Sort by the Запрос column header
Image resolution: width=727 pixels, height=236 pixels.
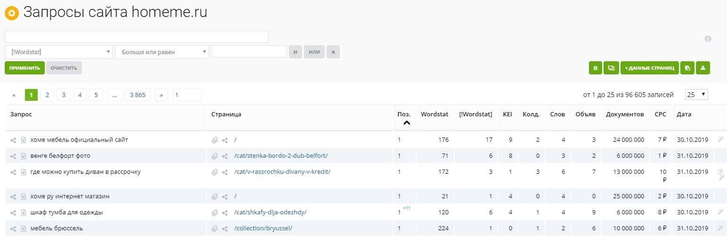(21, 114)
